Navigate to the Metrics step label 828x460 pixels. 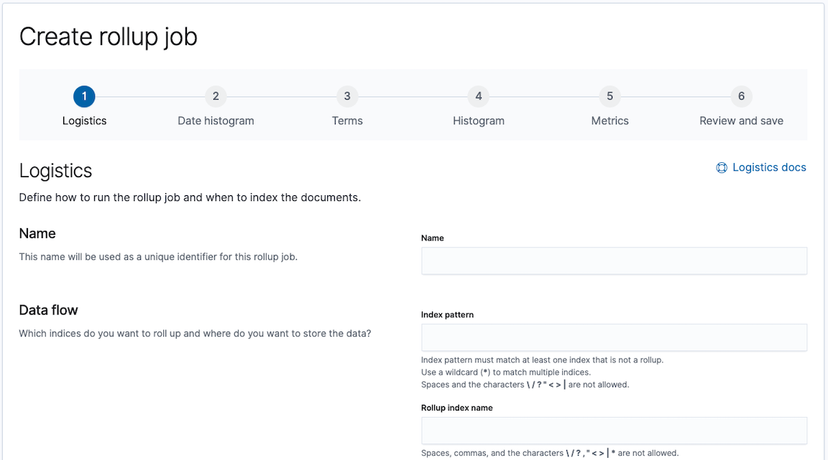tap(609, 121)
